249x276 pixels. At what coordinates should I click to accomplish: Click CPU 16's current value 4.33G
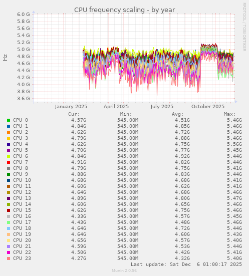point(79,216)
